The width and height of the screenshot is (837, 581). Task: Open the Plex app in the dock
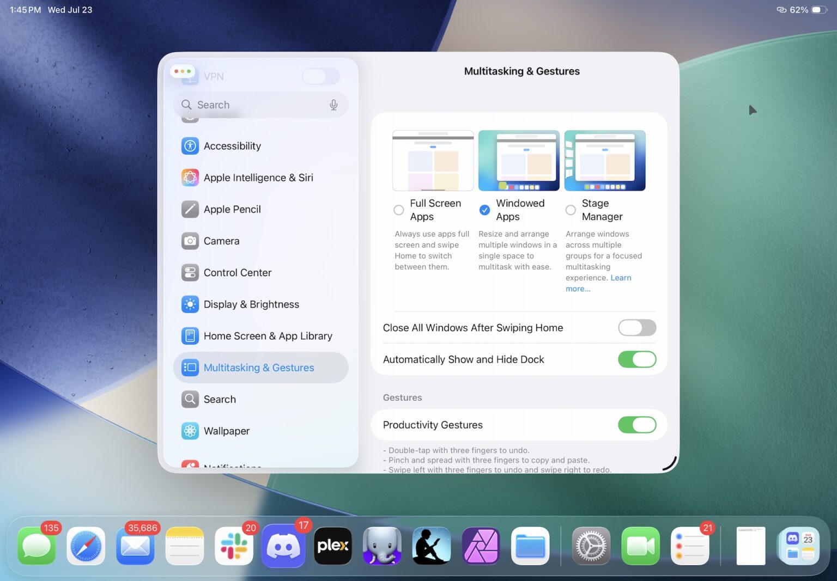[332, 545]
